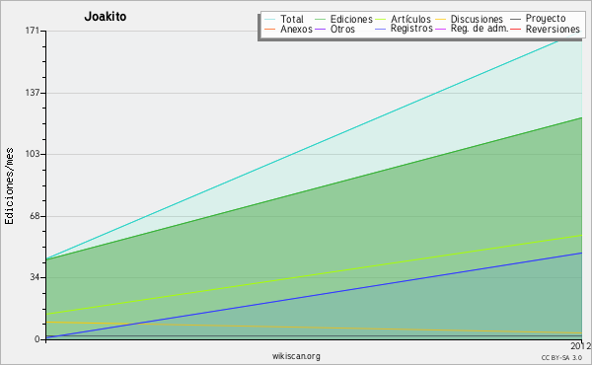Click the wikiscan.org footer text
The image size is (592, 365).
point(296,356)
